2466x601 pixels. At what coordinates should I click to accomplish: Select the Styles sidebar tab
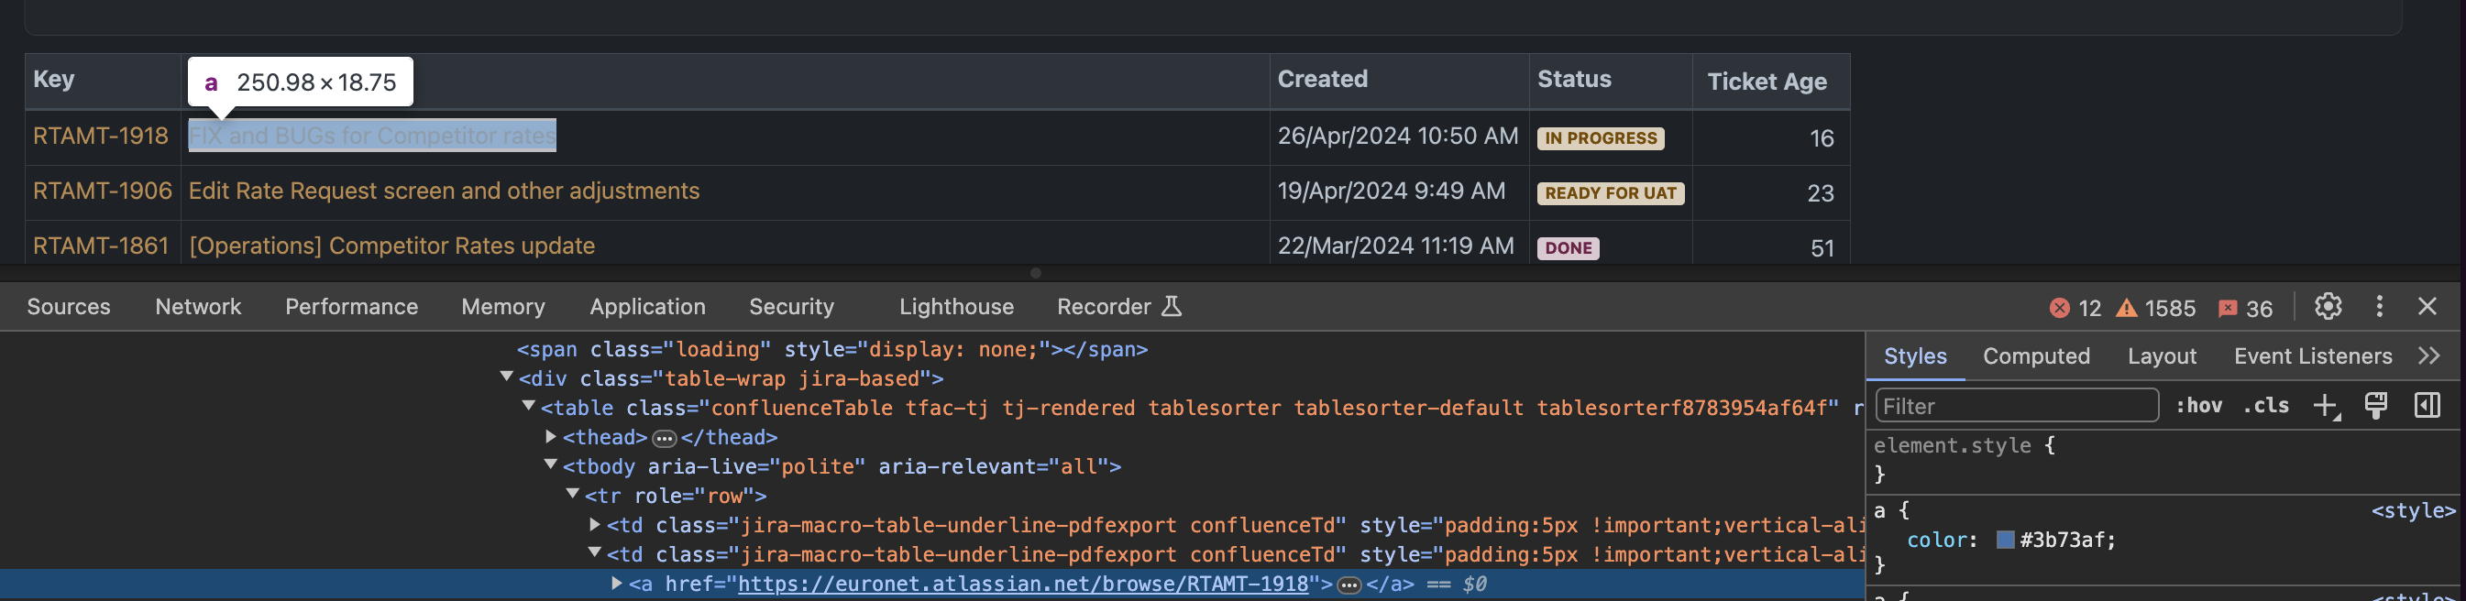pyautogui.click(x=1915, y=356)
